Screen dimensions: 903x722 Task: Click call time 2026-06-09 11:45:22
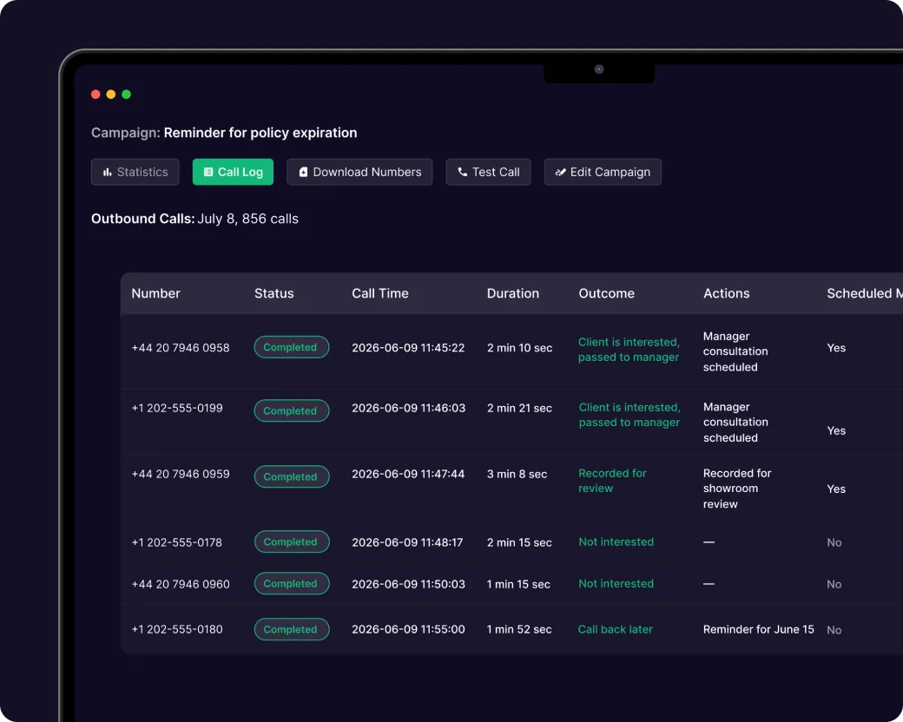[408, 348]
